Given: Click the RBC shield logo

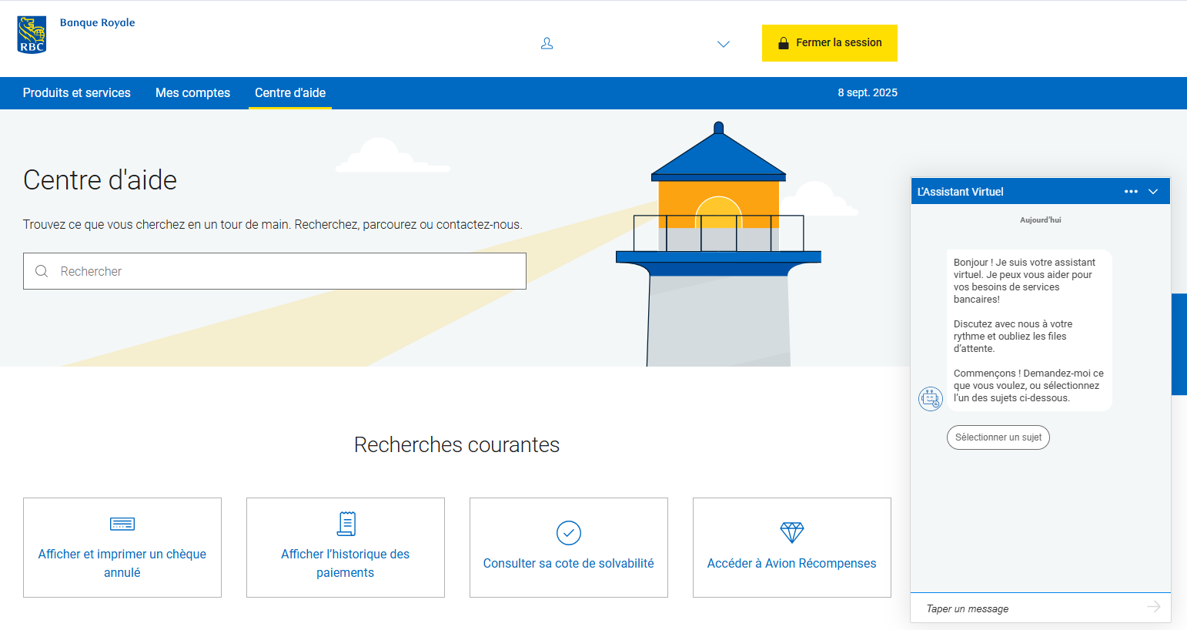Looking at the screenshot, I should point(30,33).
